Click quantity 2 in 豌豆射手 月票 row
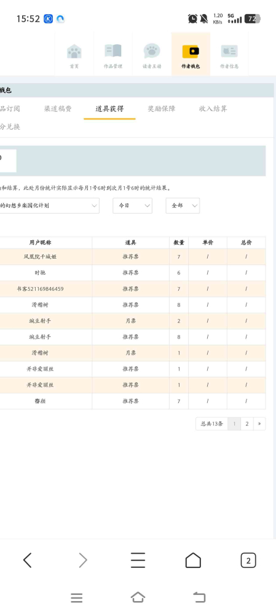 pos(179,321)
